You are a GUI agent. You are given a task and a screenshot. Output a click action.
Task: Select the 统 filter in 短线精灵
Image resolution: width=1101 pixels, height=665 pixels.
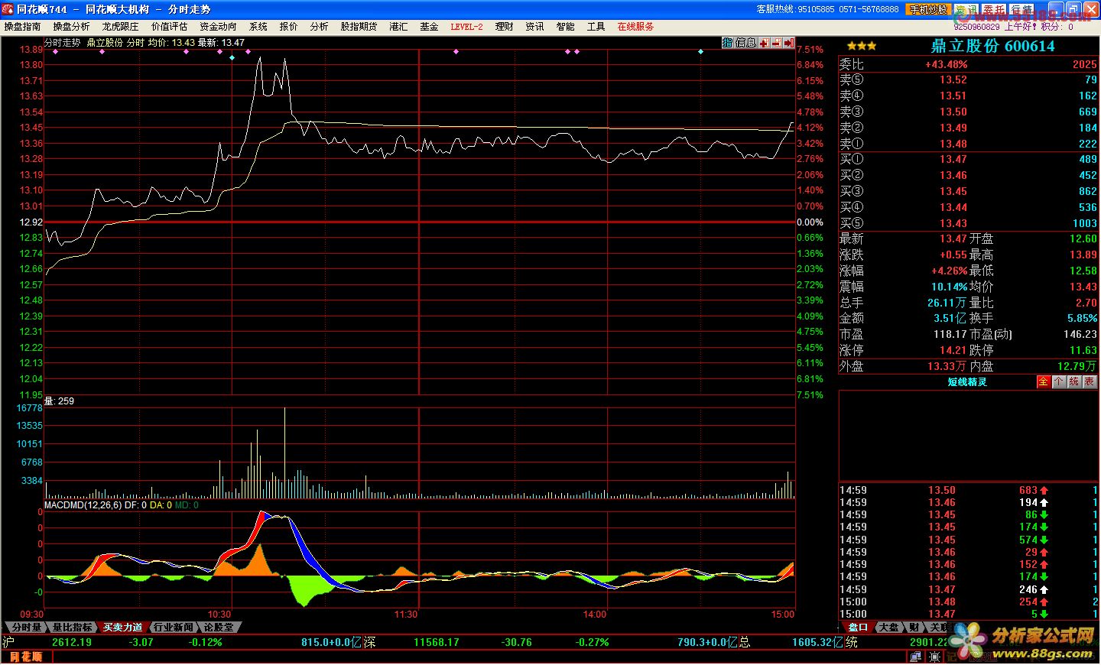click(1074, 381)
